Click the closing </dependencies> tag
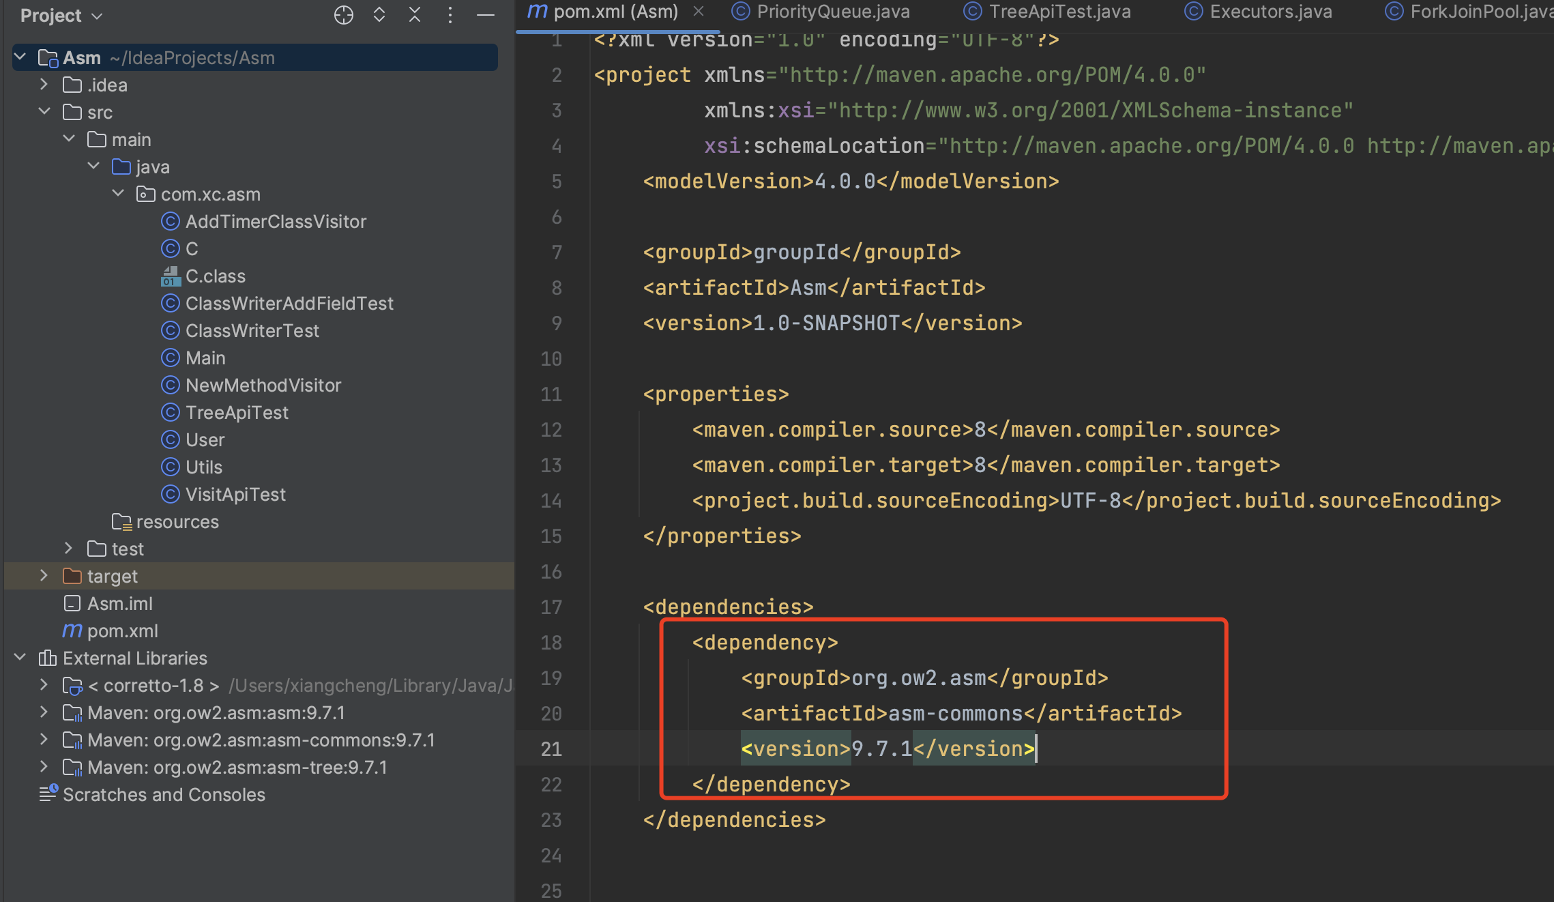 734,820
